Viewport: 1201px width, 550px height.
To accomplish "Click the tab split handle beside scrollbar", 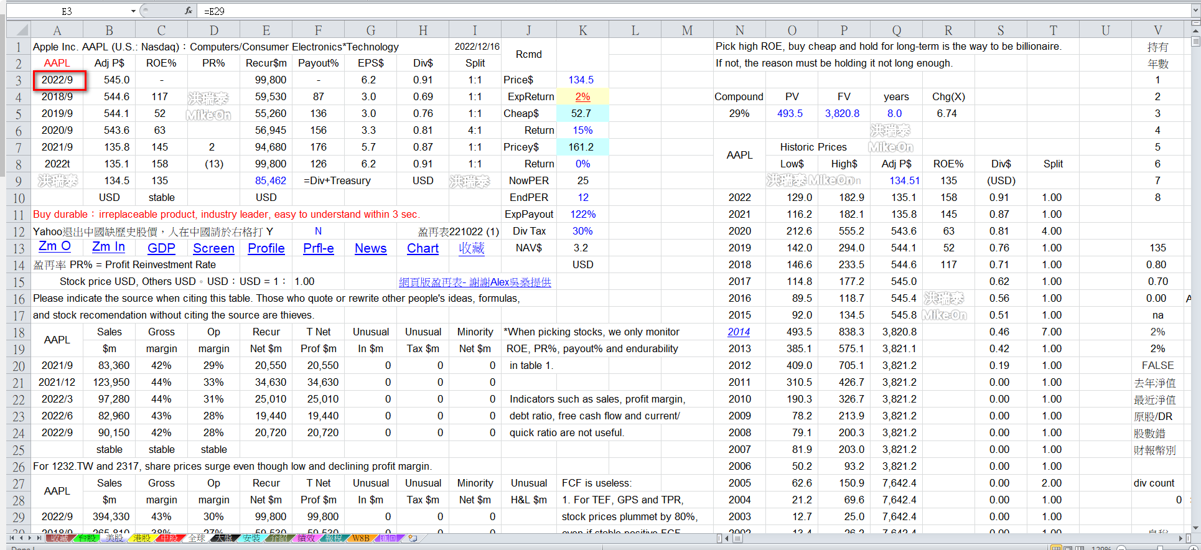I will [x=719, y=538].
